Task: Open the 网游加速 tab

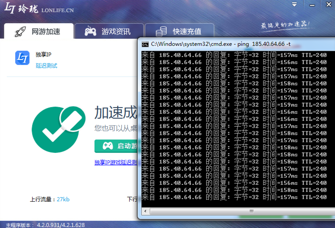Action: (39, 31)
